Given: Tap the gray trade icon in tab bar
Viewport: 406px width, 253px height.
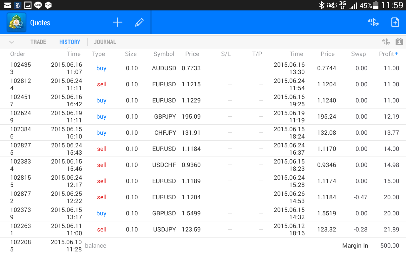Looking at the screenshot, I should coord(386,42).
